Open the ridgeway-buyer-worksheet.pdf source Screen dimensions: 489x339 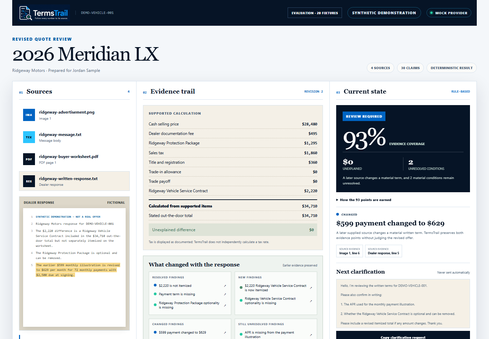pos(74,159)
